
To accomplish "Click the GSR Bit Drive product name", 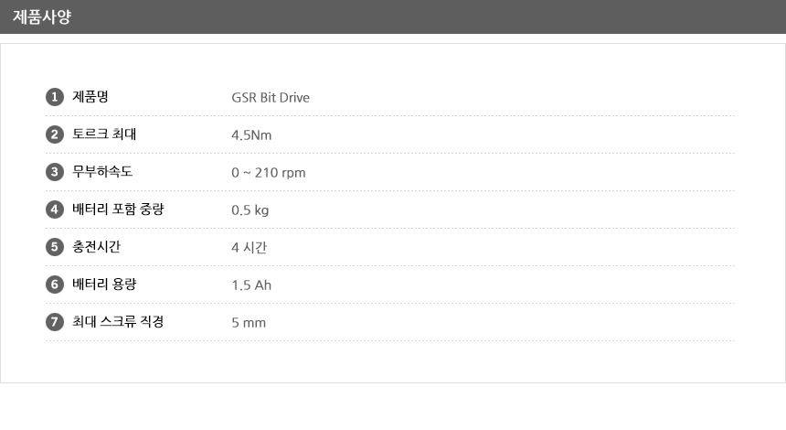I will pyautogui.click(x=271, y=97).
